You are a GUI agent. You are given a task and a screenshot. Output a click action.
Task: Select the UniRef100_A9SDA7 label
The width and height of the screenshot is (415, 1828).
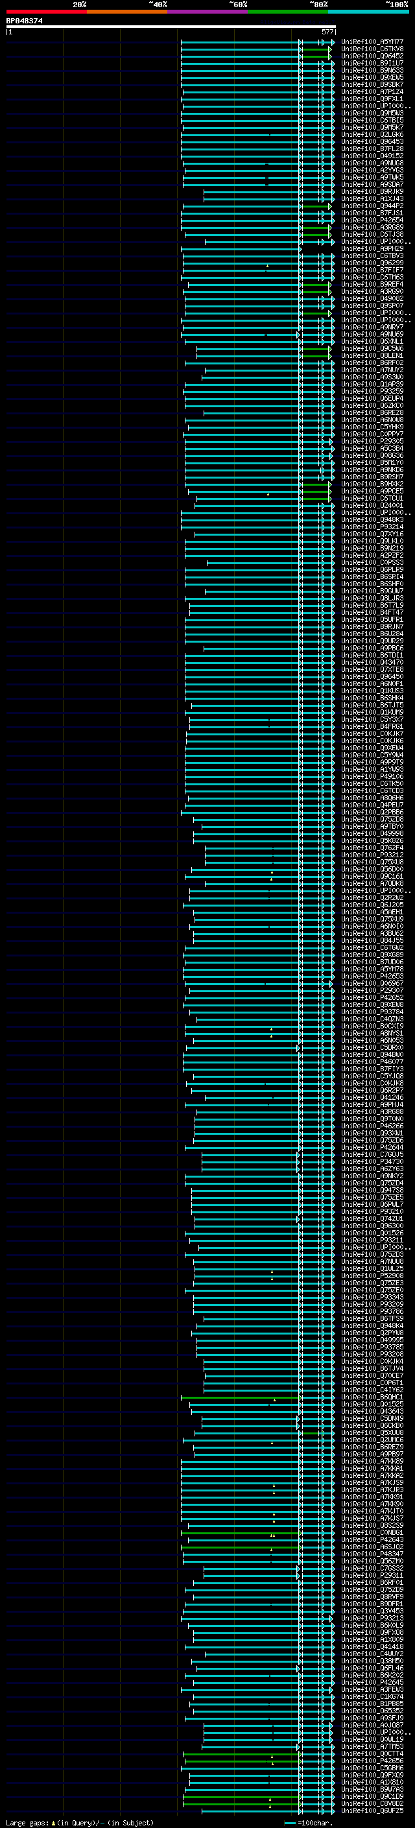point(372,185)
